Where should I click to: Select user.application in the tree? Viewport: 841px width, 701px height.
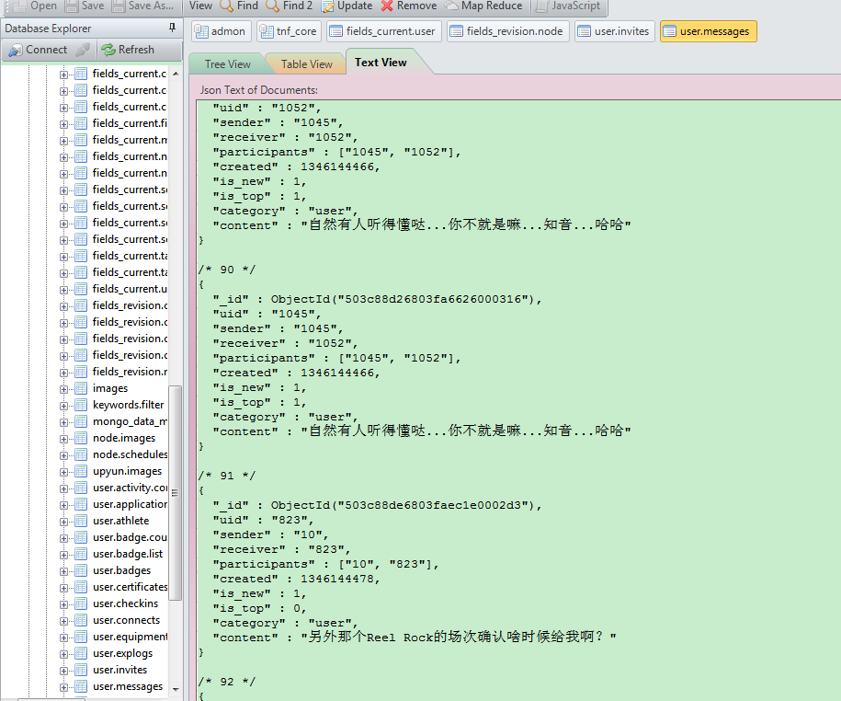point(130,504)
